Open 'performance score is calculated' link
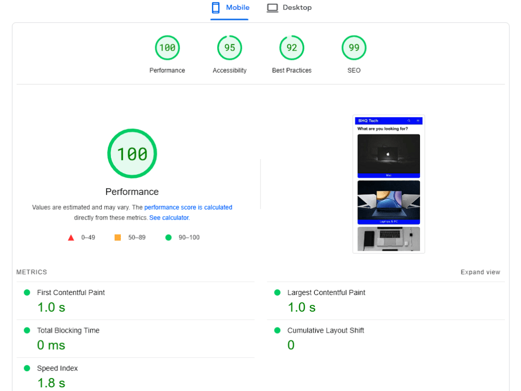 click(x=188, y=207)
